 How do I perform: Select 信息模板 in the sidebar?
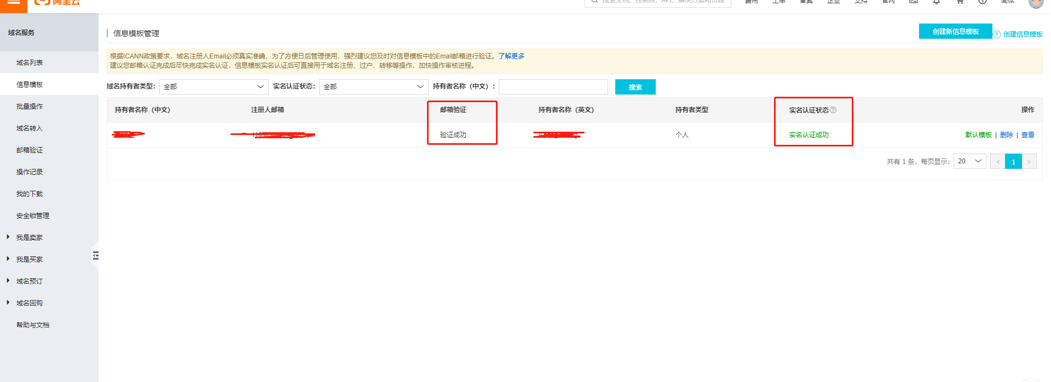[x=30, y=84]
